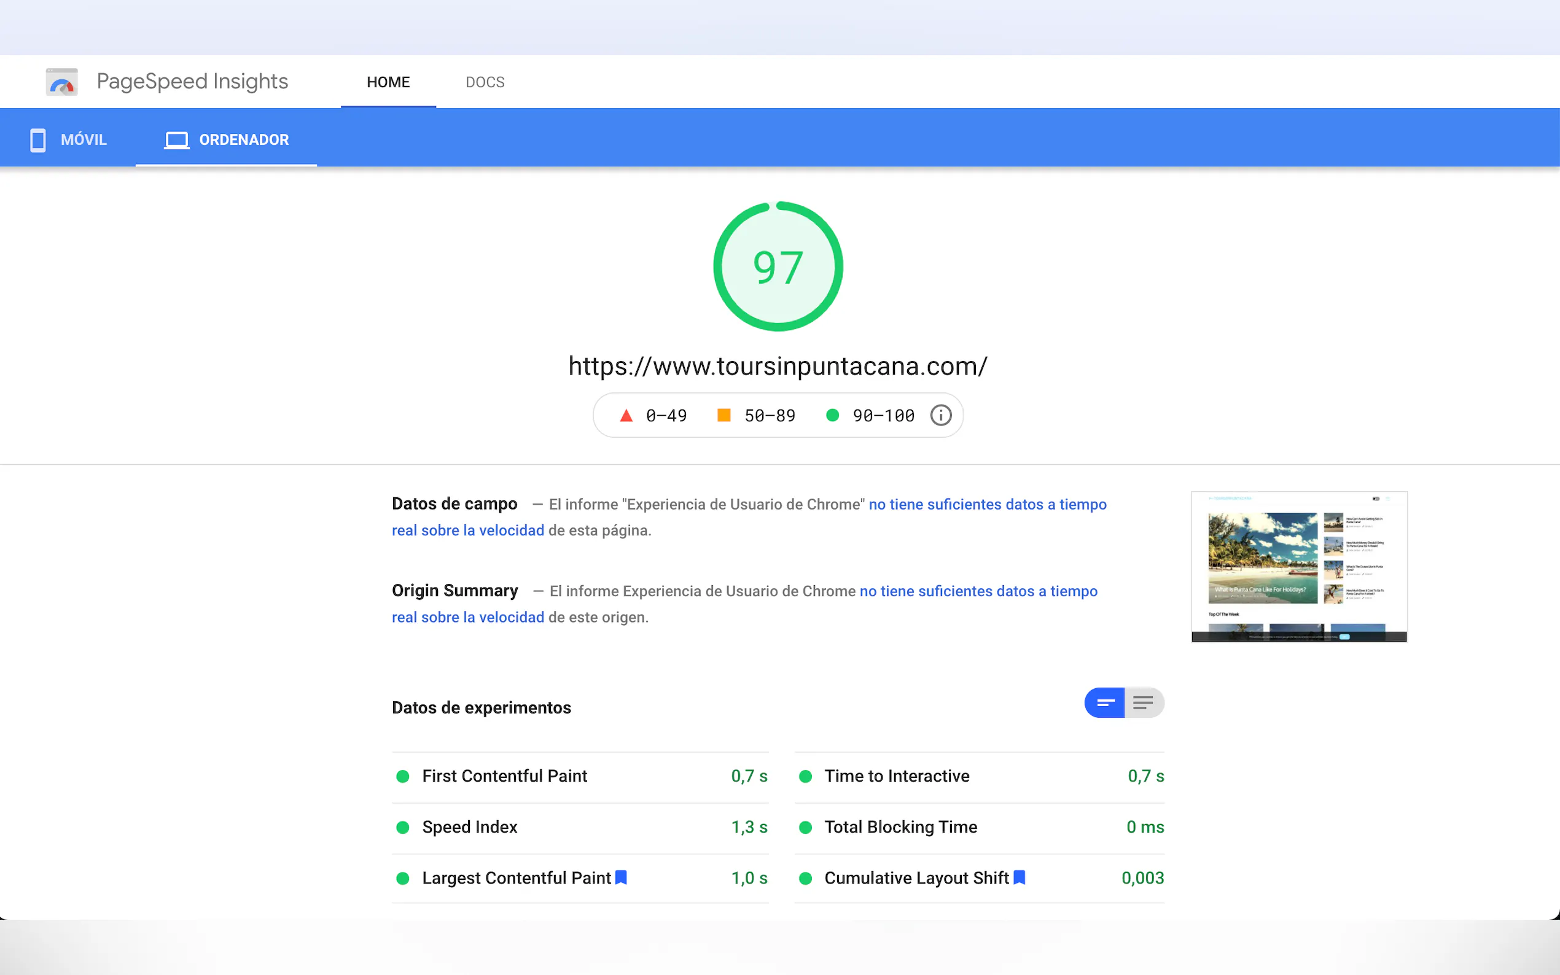Expand the First Contentful Paint metric row

point(504,775)
